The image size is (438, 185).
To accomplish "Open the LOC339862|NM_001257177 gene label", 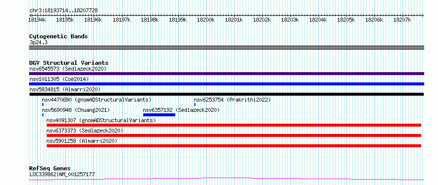I will pos(62,174).
